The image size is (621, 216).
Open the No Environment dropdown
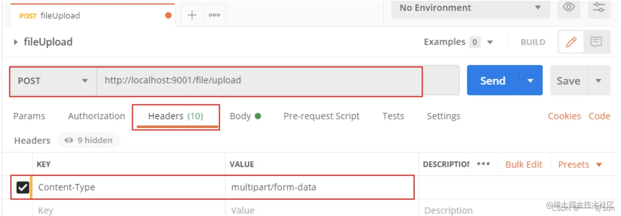(470, 8)
